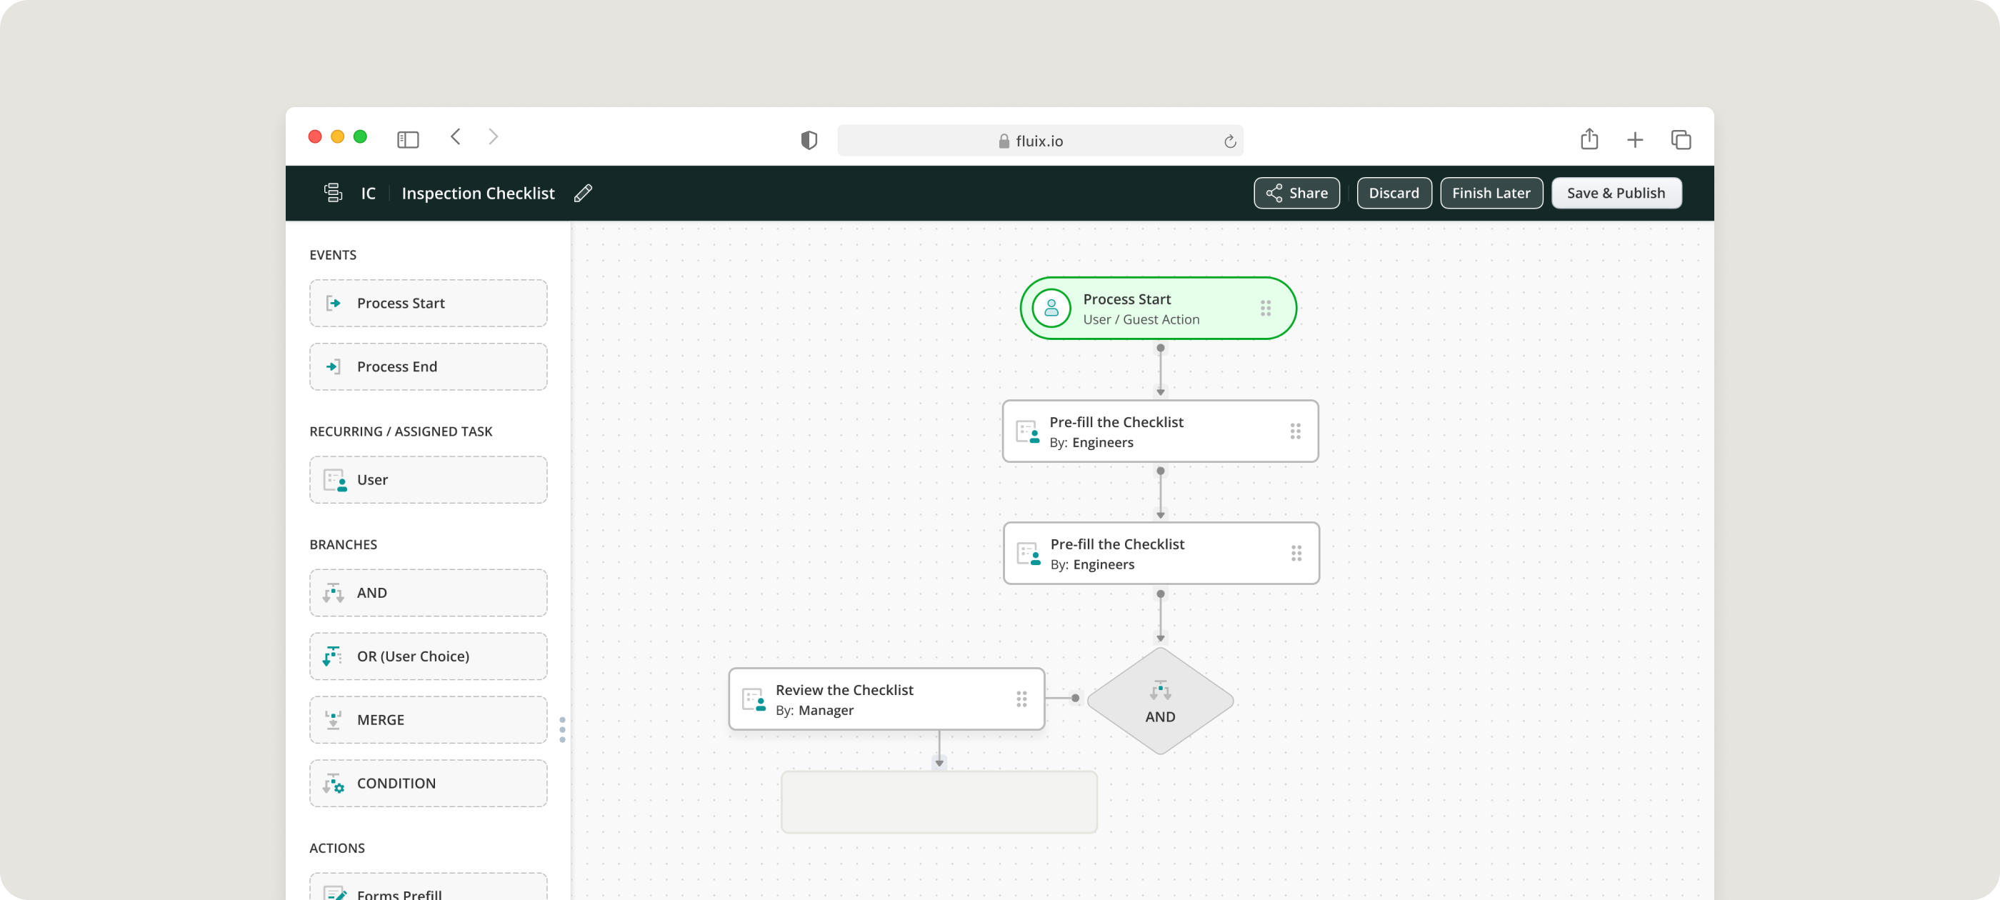
Task: Click the drag handle on Process Start node
Action: 1266,309
